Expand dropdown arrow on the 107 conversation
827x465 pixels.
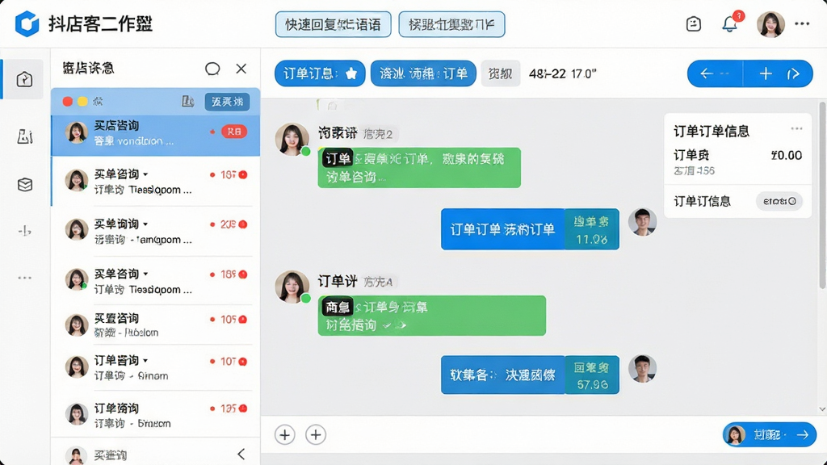[145, 361]
